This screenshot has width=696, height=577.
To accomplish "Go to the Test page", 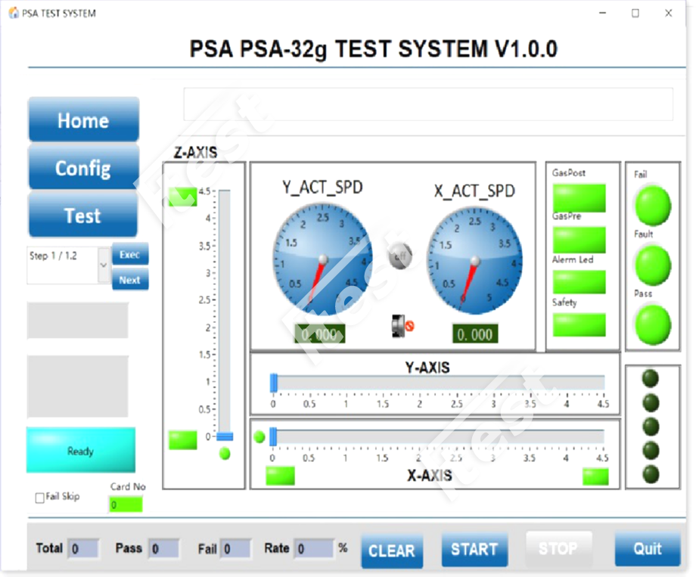I will point(83,216).
